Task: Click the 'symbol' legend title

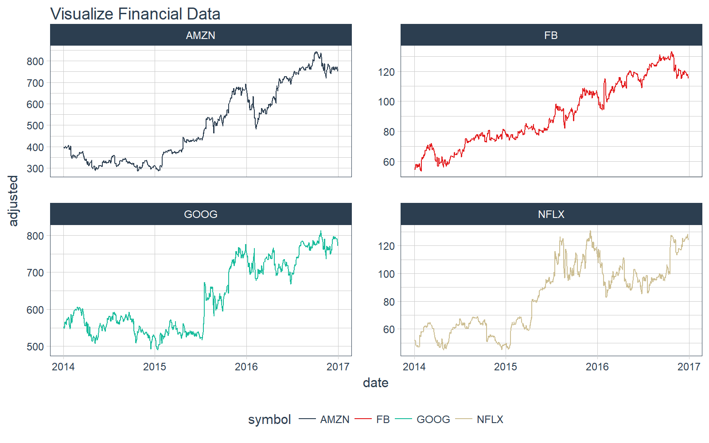Action: pos(269,420)
